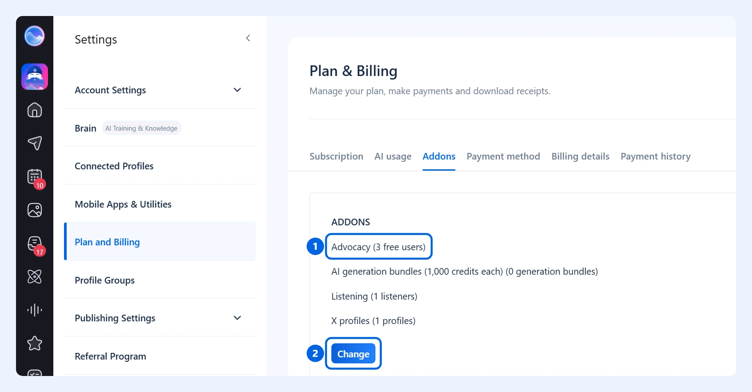Viewport: 752px width, 392px height.
Task: Open Connected Profiles settings
Action: tap(160, 166)
